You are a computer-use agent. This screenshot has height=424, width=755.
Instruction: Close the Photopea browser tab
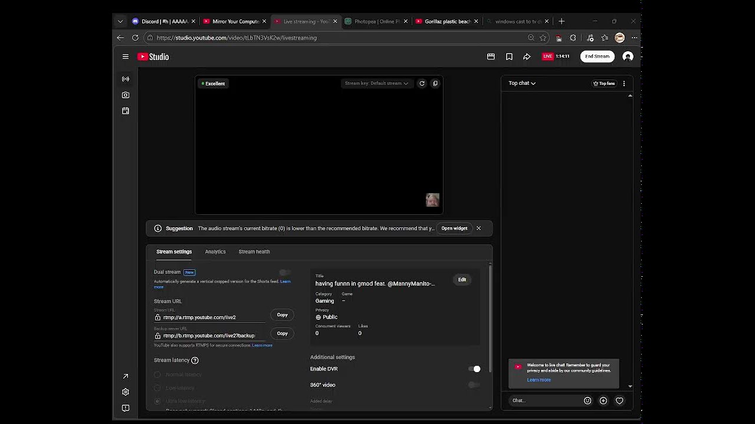pos(405,21)
